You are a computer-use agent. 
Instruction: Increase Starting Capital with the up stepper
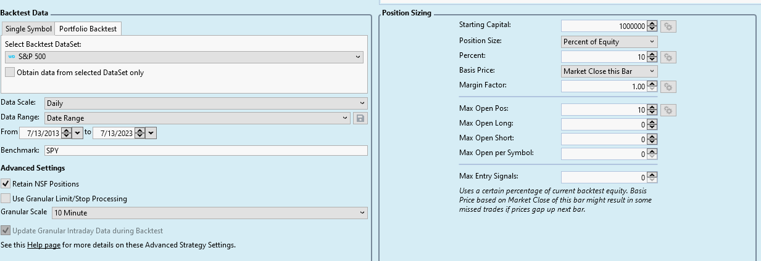tap(652, 24)
